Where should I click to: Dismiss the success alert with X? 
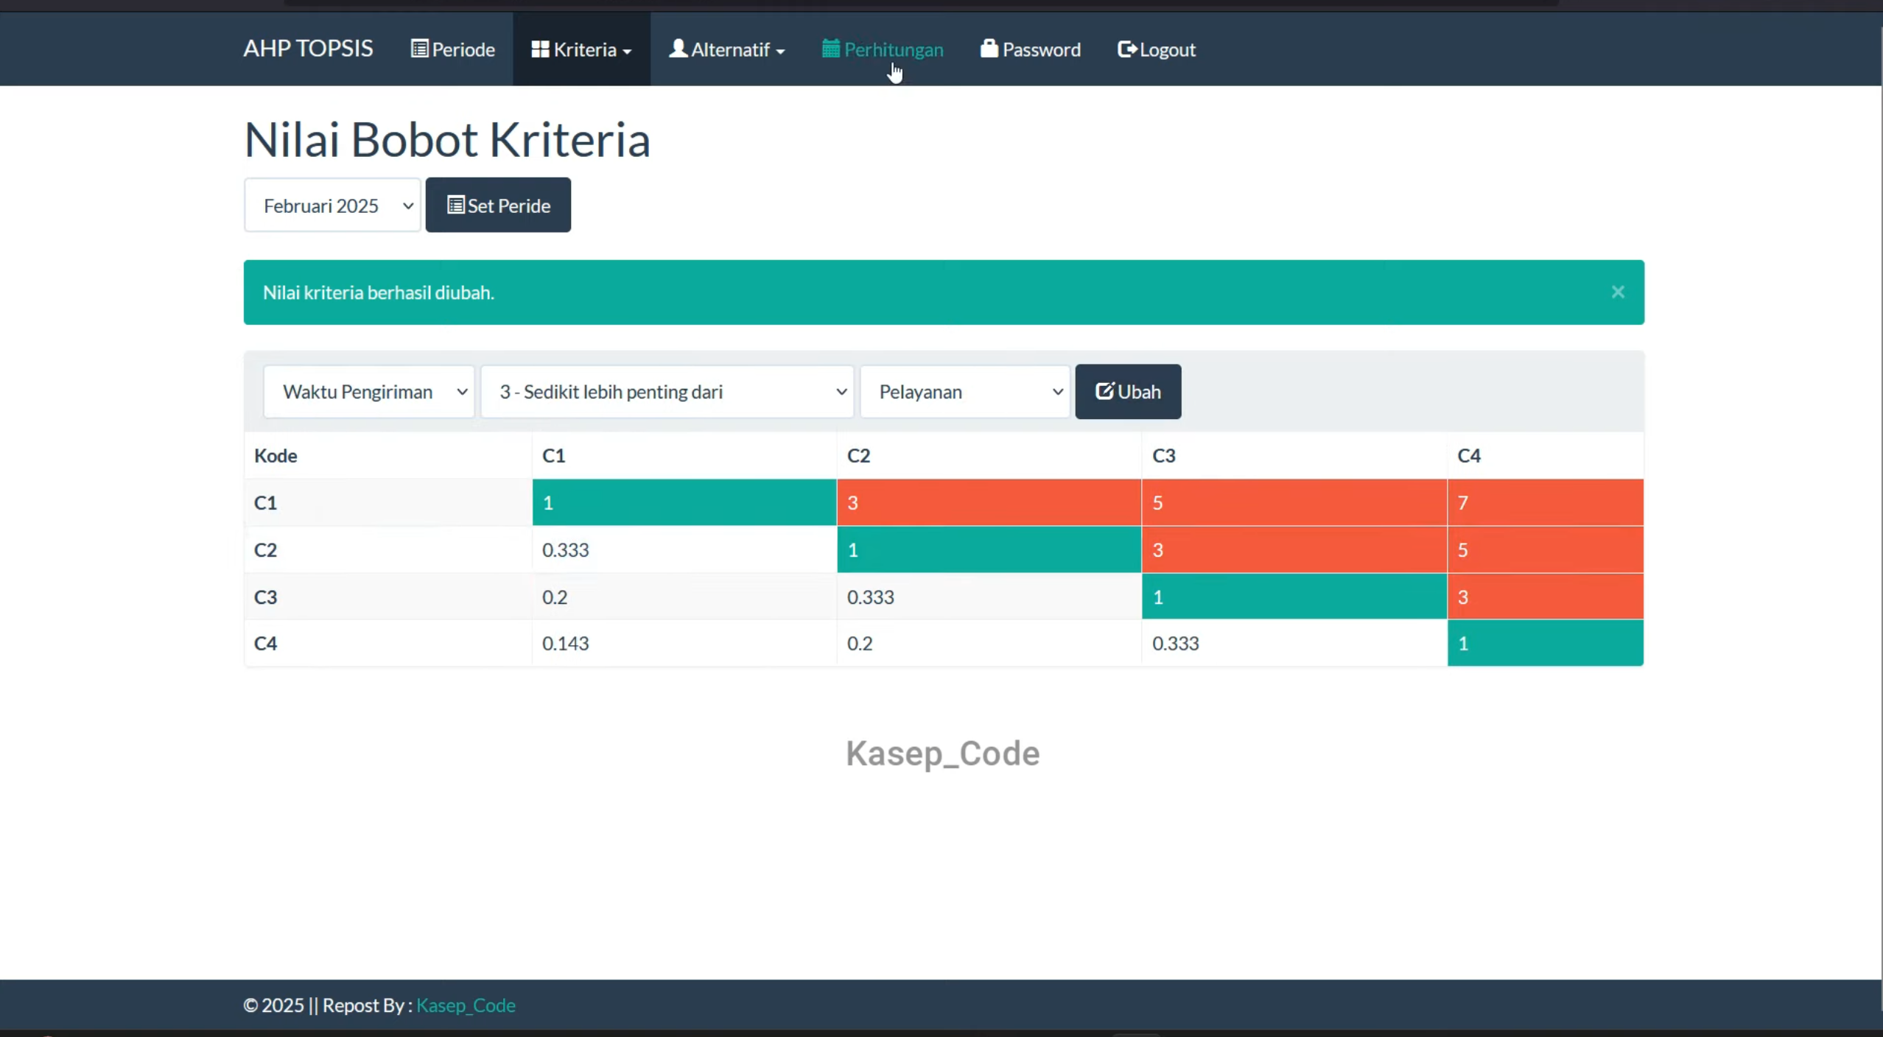point(1618,292)
